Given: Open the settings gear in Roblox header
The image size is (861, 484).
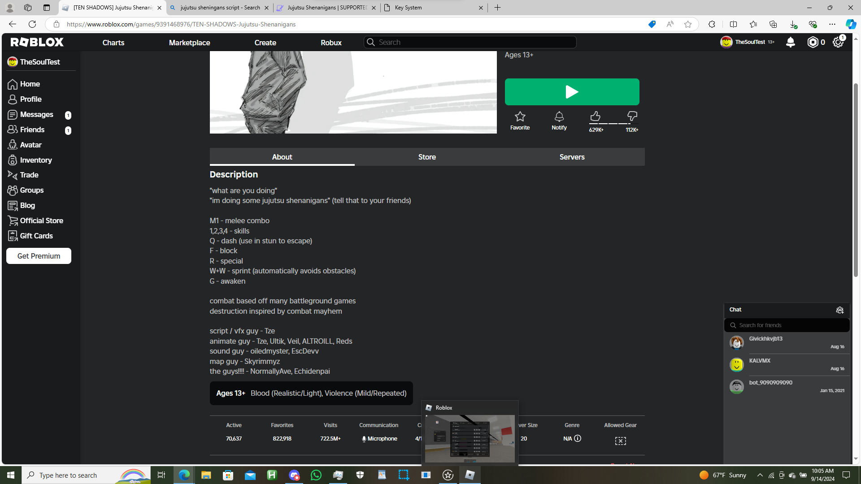Looking at the screenshot, I should [x=838, y=42].
